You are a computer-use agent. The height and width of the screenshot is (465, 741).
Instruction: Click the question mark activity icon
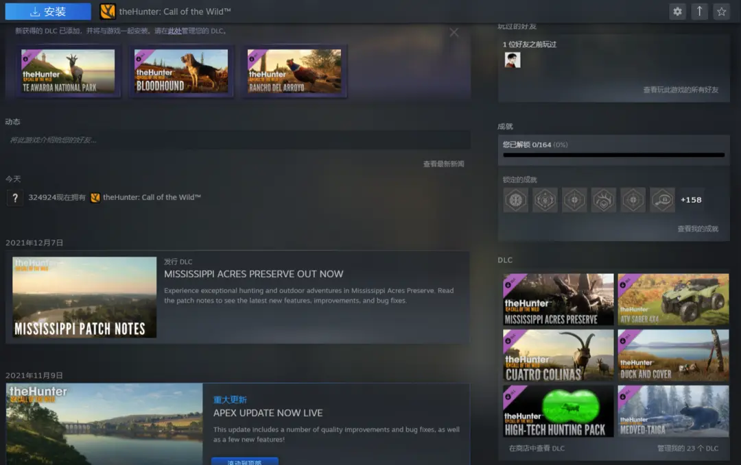[x=15, y=198]
